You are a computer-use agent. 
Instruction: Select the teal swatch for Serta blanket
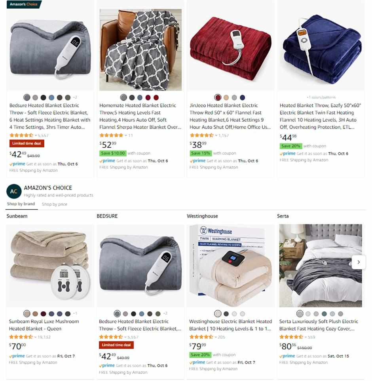coord(324,314)
